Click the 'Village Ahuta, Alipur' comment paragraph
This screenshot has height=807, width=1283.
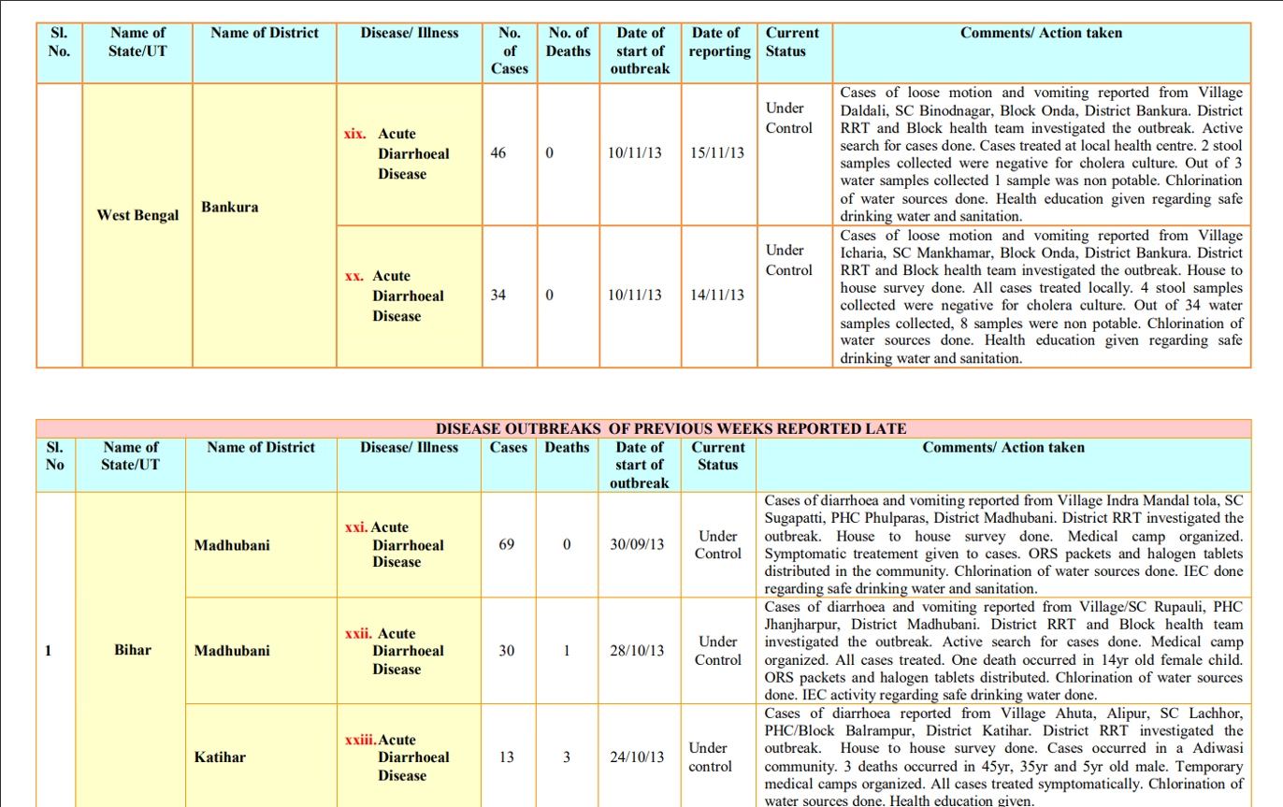(1003, 757)
